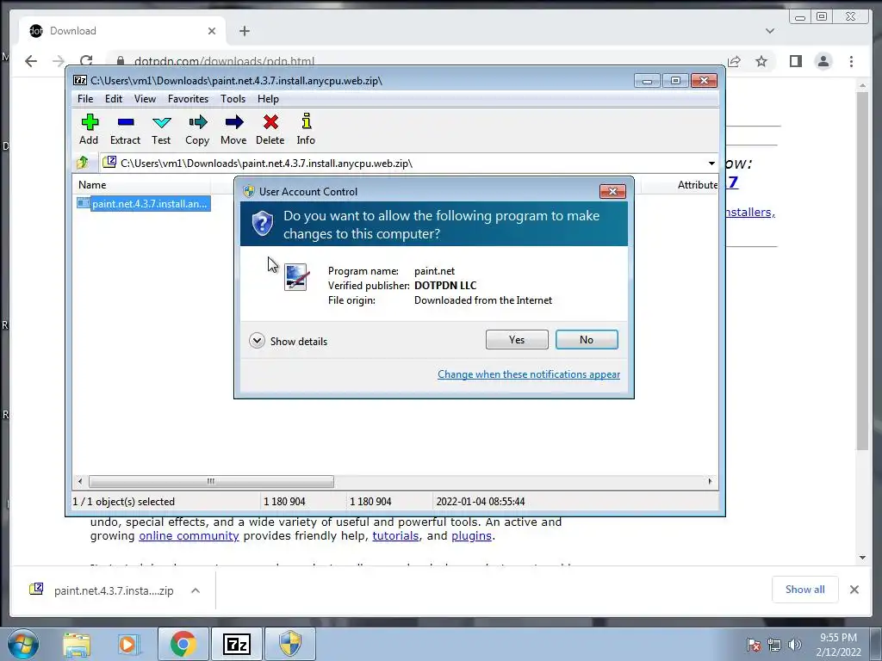Viewport: 882px width, 661px height.
Task: Close the Chrome downloads bar
Action: point(854,590)
